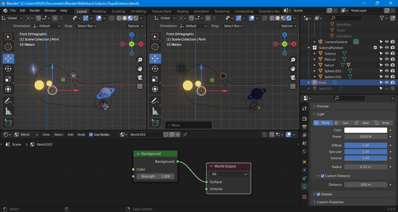Set light type to Area

(383, 123)
